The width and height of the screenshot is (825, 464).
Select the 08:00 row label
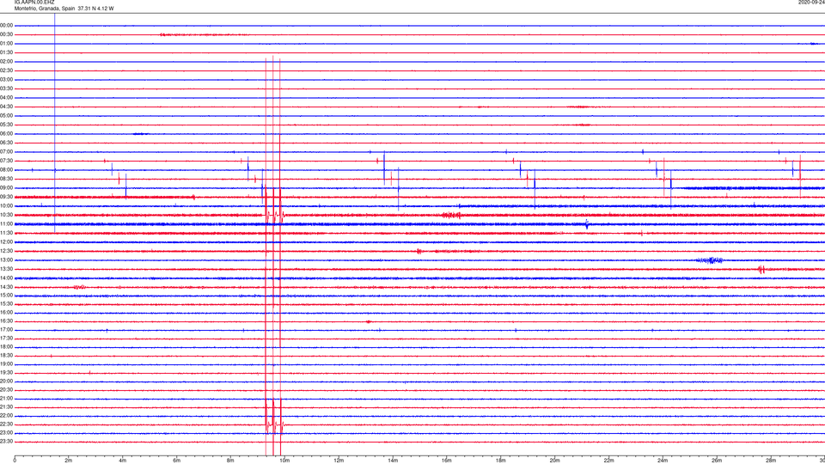pos(7,170)
